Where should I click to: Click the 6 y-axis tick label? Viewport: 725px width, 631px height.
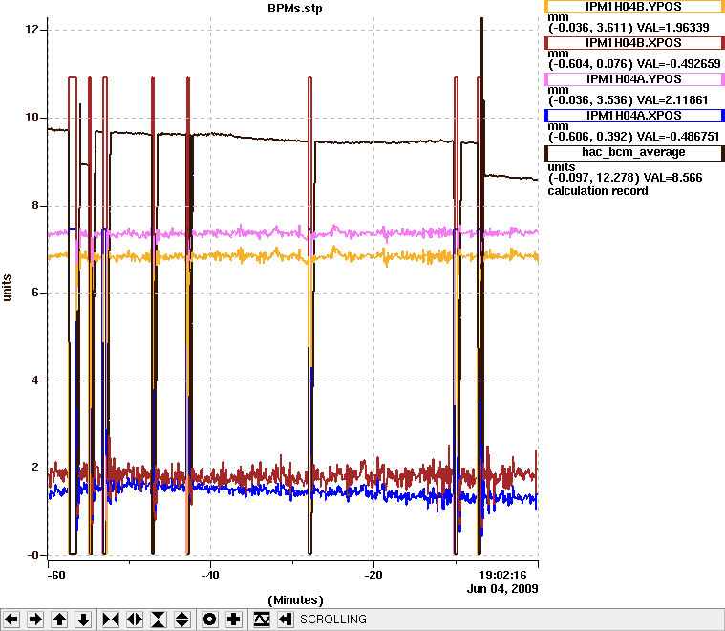click(x=35, y=293)
